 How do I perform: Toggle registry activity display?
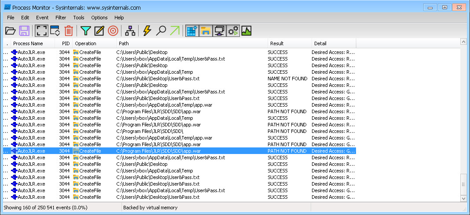[192, 31]
